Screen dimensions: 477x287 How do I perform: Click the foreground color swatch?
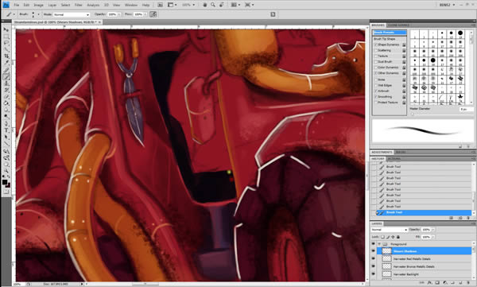(5, 182)
